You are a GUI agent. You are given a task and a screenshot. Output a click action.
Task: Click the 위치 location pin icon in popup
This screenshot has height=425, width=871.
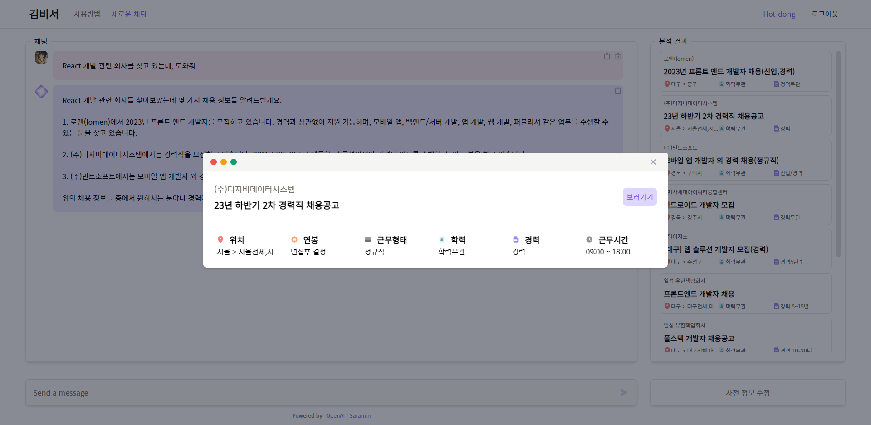[x=220, y=239]
